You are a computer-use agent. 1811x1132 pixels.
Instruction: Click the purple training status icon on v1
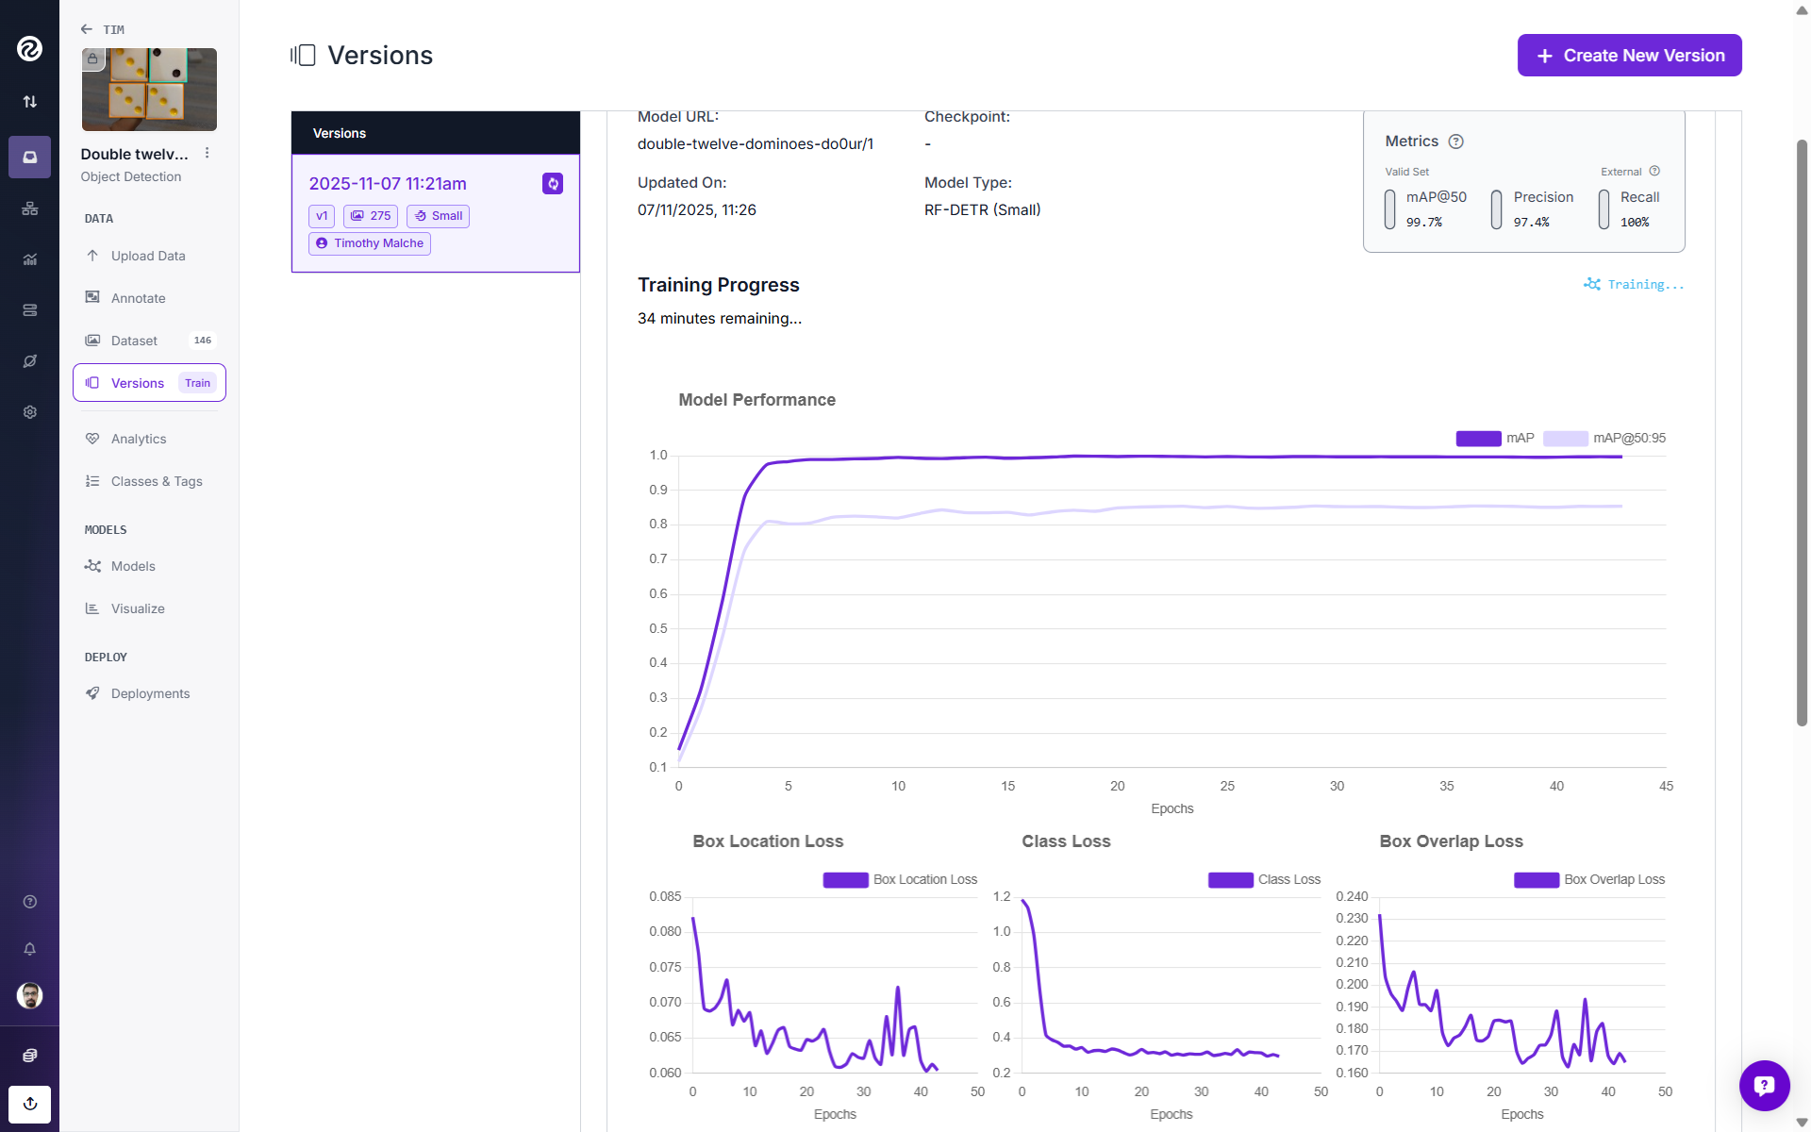pyautogui.click(x=553, y=184)
